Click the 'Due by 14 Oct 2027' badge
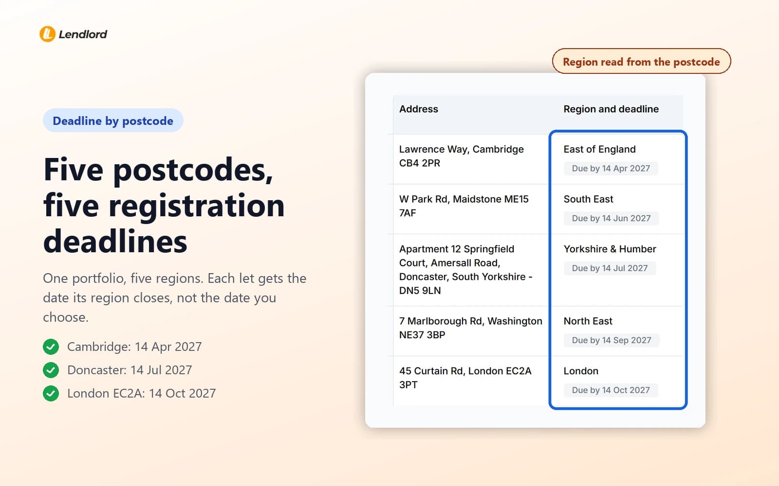Image resolution: width=779 pixels, height=486 pixels. click(x=611, y=390)
